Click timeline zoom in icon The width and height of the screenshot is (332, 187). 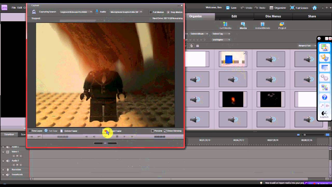(327, 135)
